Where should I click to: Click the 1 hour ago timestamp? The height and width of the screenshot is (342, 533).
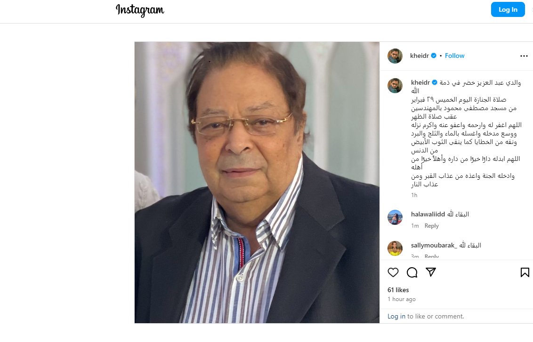tap(402, 299)
